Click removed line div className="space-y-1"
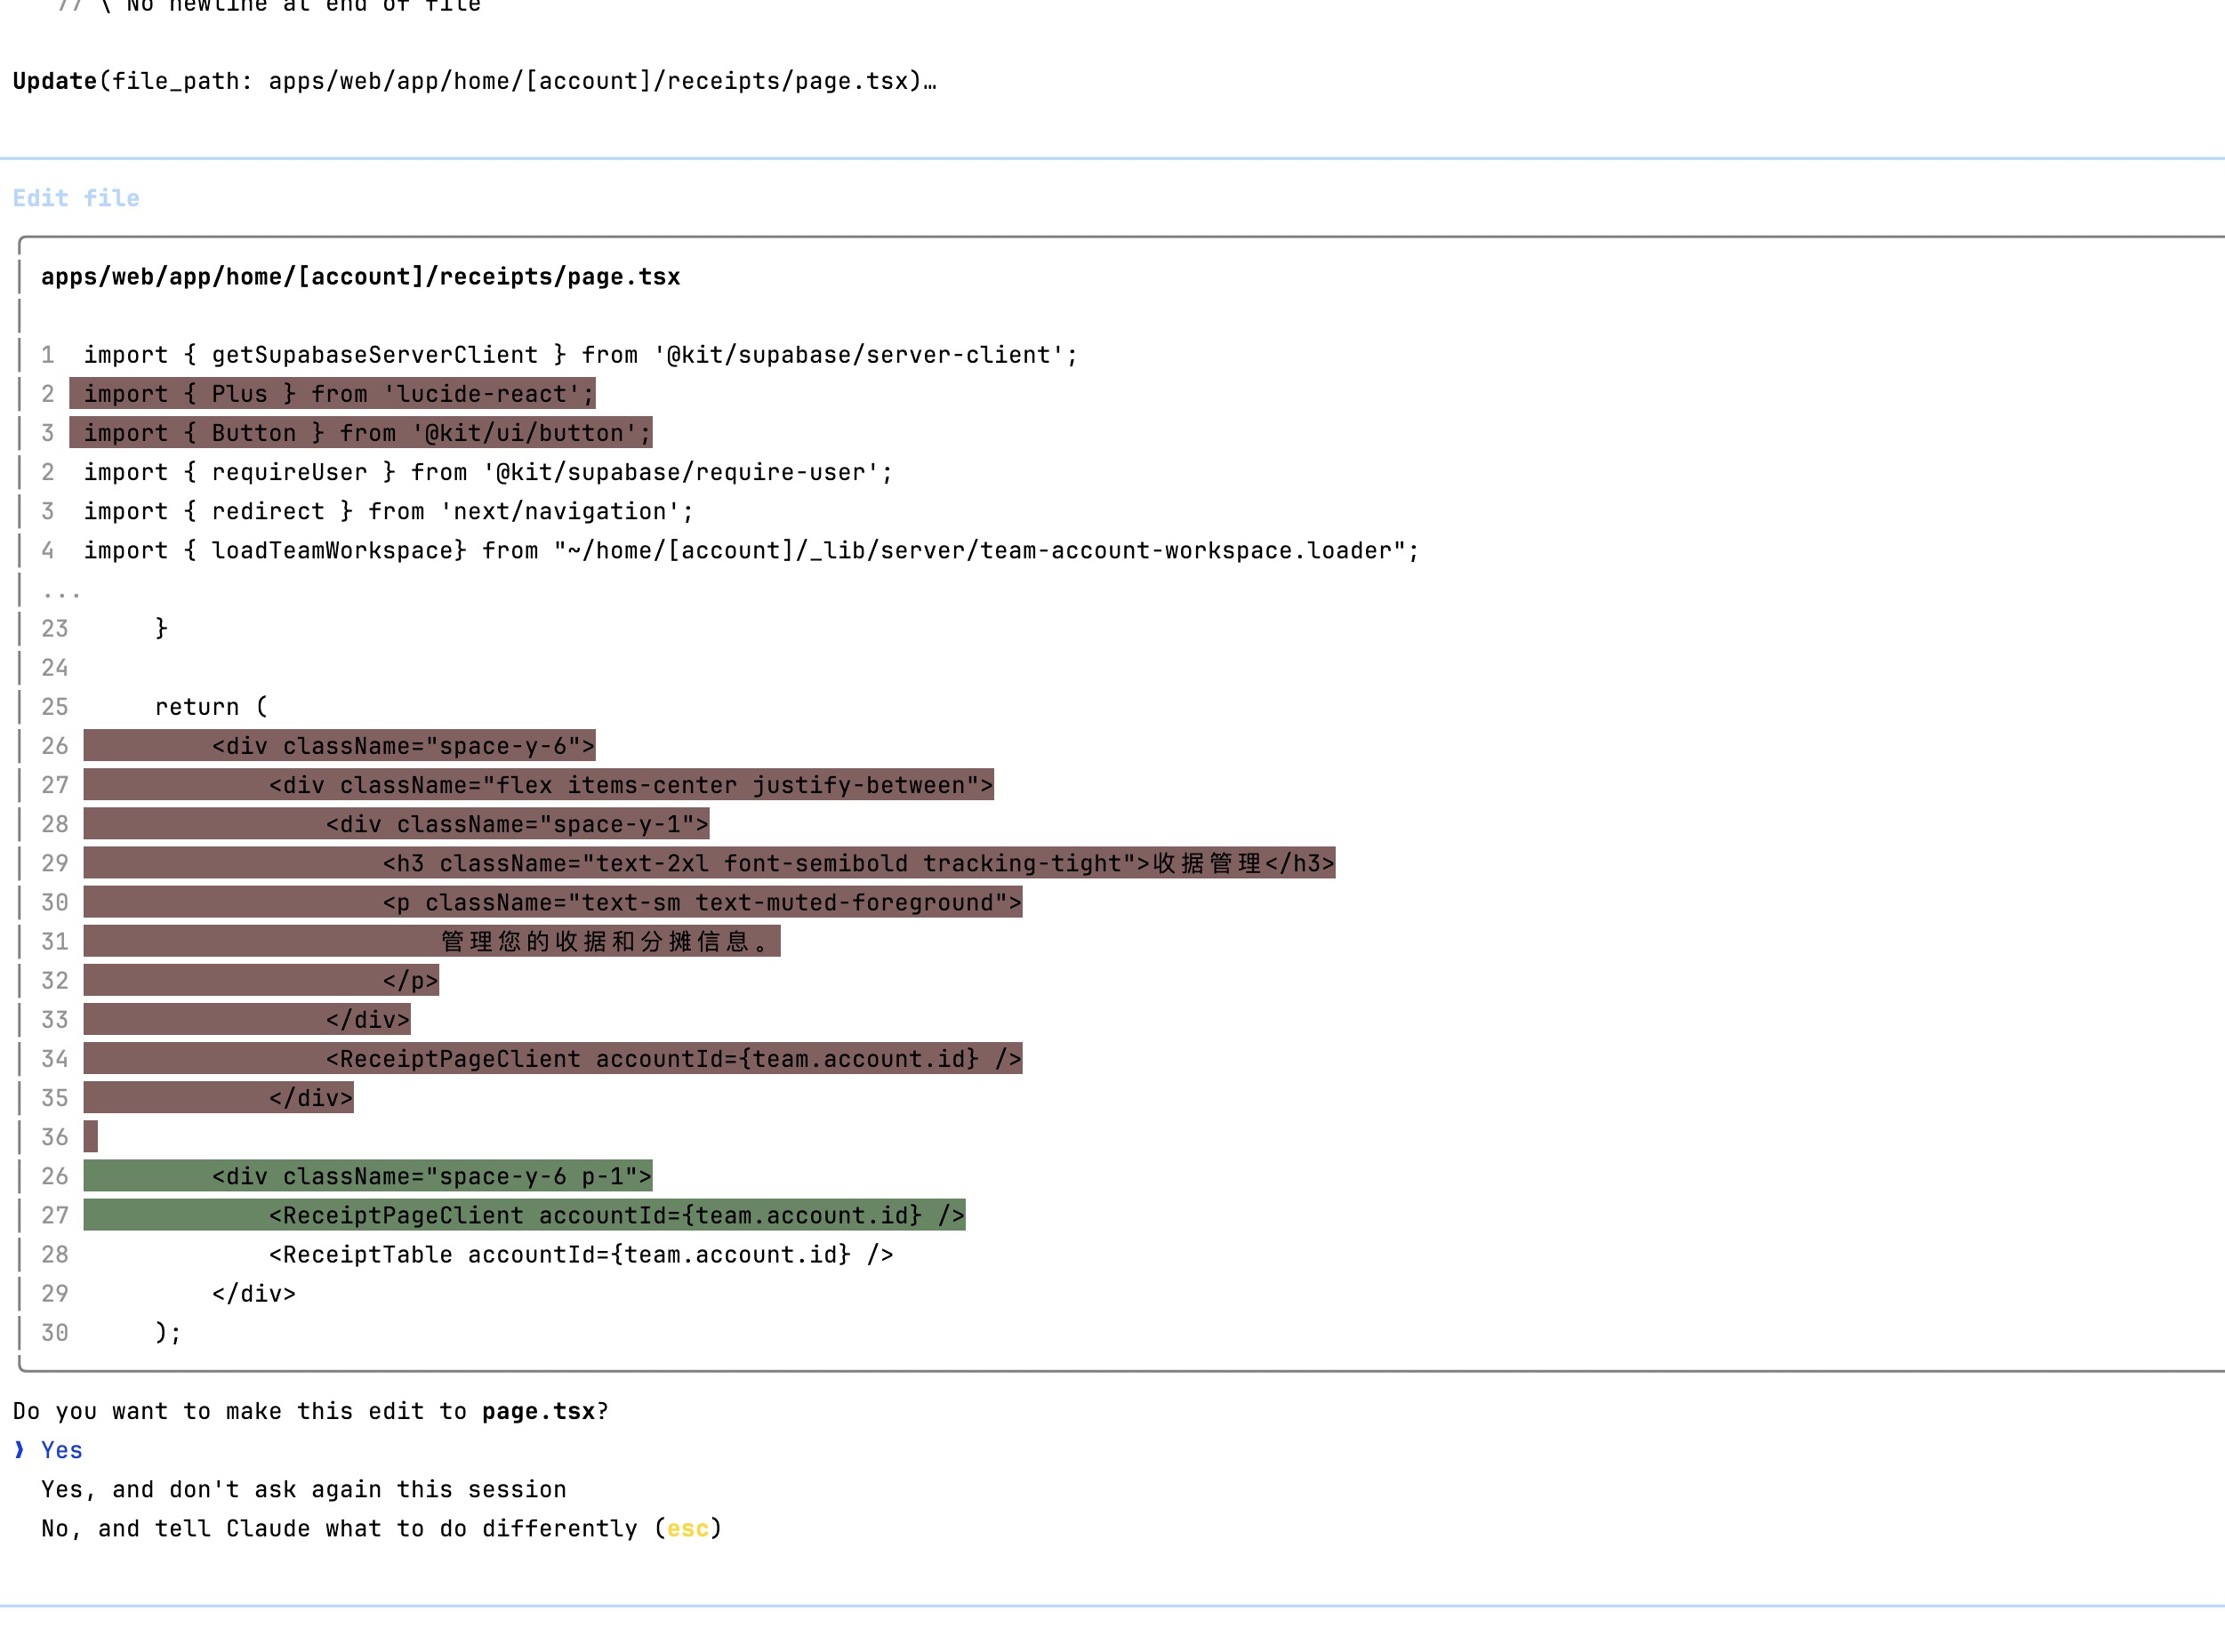 (x=396, y=824)
